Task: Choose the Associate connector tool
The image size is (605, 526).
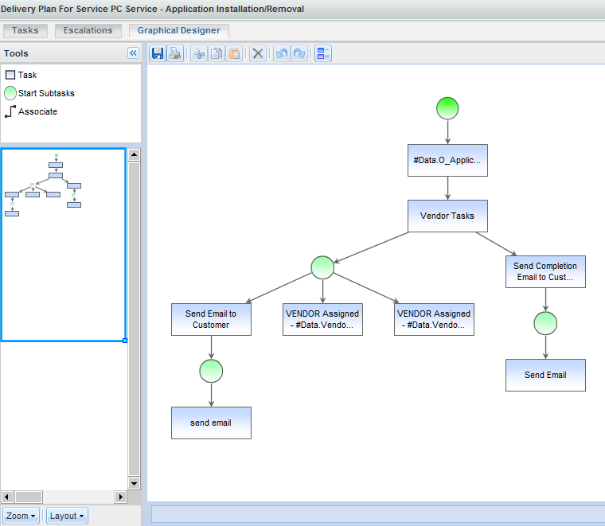Action: [x=31, y=111]
